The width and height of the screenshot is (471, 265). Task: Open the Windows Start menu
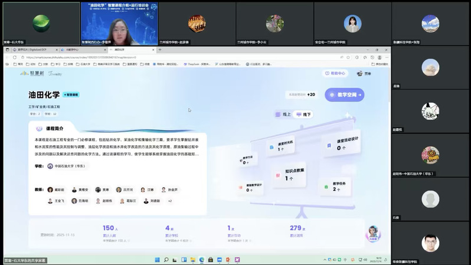[156, 260]
